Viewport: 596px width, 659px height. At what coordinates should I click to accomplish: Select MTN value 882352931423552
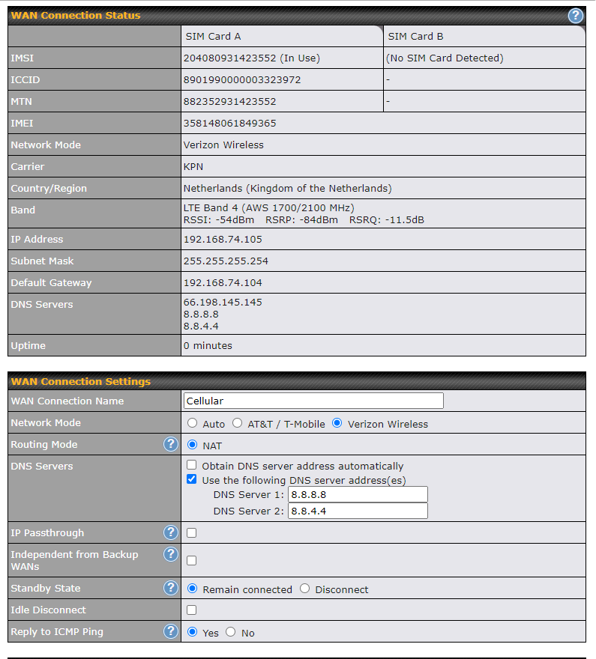229,102
